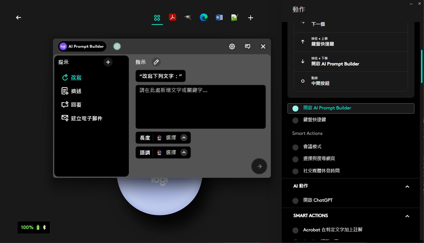Screen dimensions: 424x243
Task: Click the Smart Actions heading text
Action: point(307,133)
